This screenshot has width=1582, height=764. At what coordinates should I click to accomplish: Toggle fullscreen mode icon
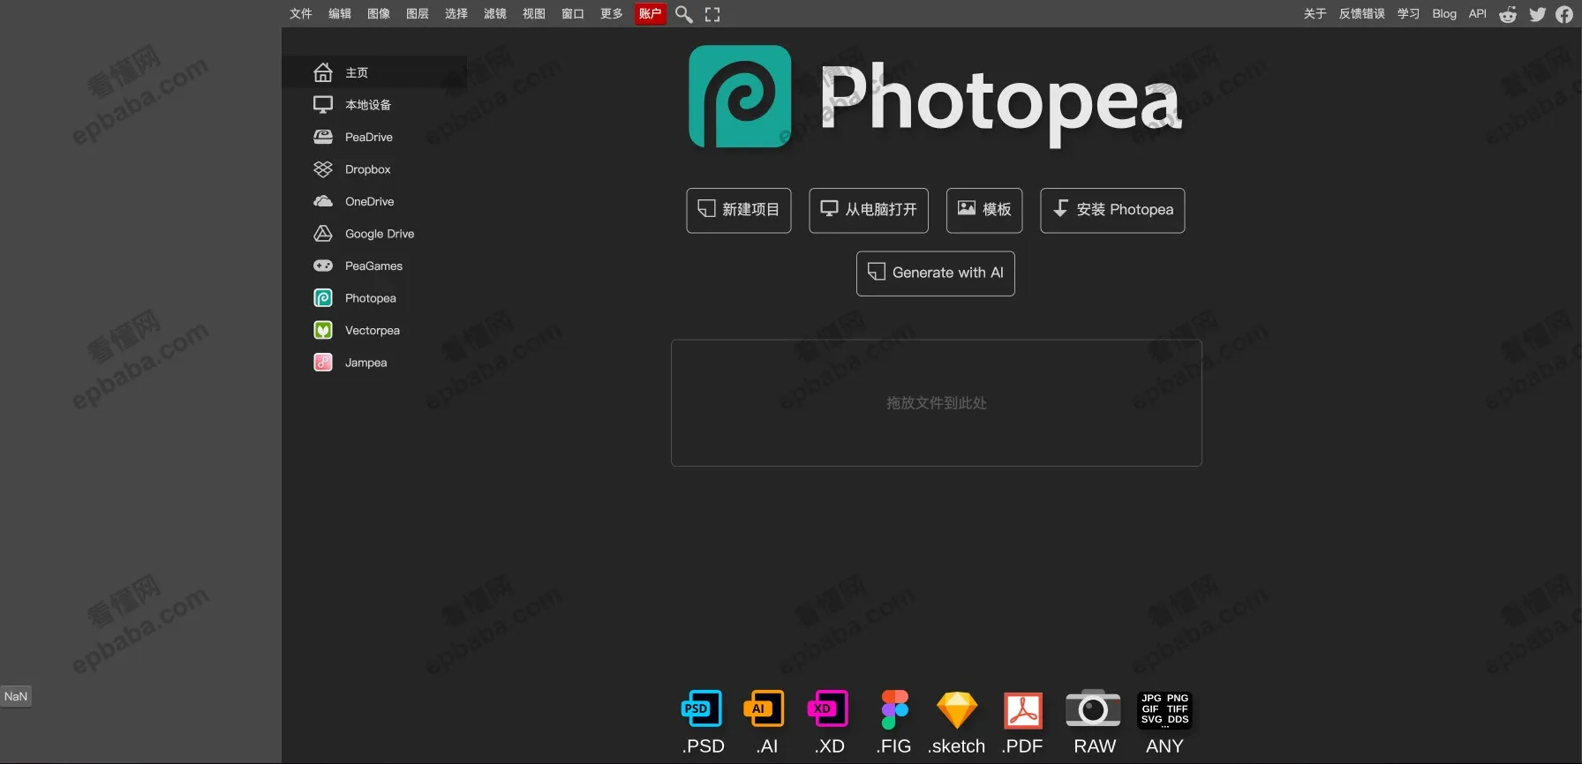tap(712, 14)
